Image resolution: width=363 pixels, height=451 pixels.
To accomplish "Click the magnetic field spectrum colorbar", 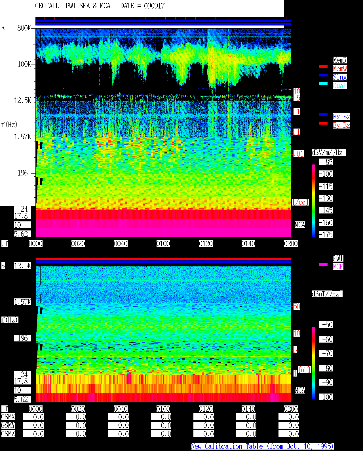I will (314, 363).
